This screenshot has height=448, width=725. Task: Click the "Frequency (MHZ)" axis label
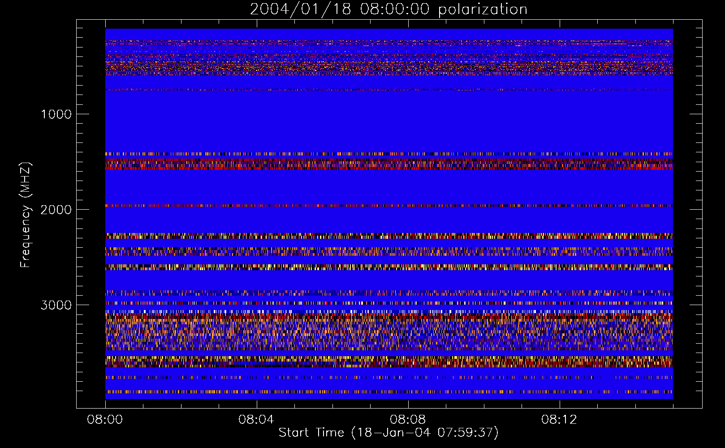click(x=26, y=215)
